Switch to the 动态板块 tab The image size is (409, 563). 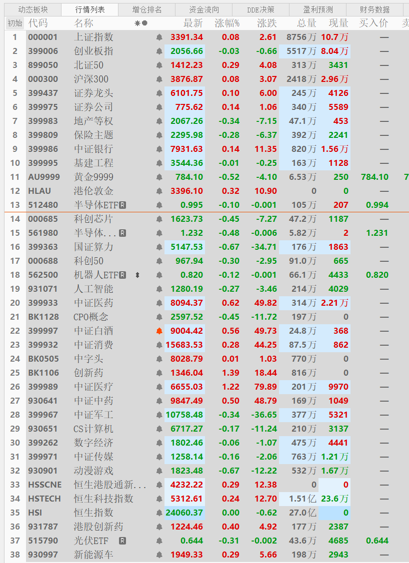32,9
